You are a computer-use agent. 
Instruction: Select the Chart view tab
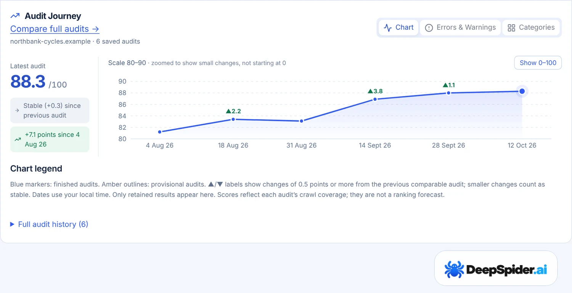(398, 27)
